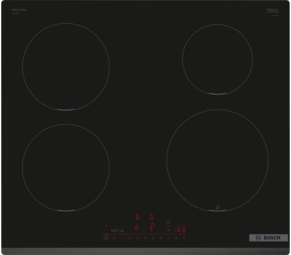
Task: Tap the red Wi-Fi Home Connect indicator
Action: (106, 226)
